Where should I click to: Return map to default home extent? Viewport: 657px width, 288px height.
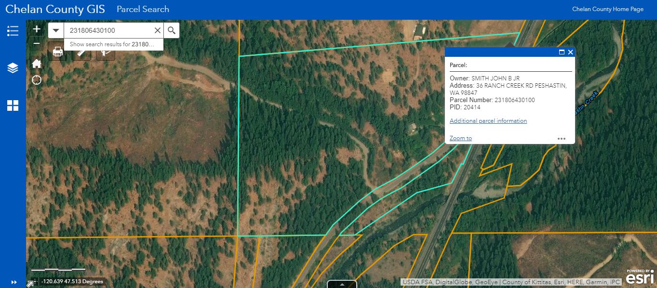coord(37,64)
